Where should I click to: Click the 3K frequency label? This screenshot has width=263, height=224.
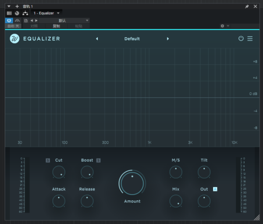(x=190, y=142)
